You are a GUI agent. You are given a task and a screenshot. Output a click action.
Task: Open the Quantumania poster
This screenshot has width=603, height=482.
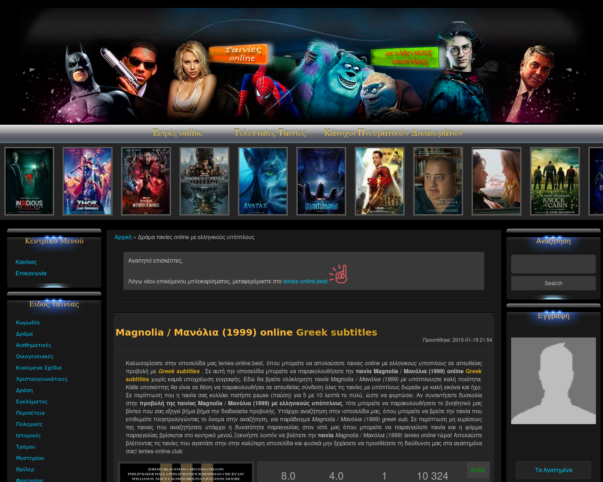coord(321,181)
